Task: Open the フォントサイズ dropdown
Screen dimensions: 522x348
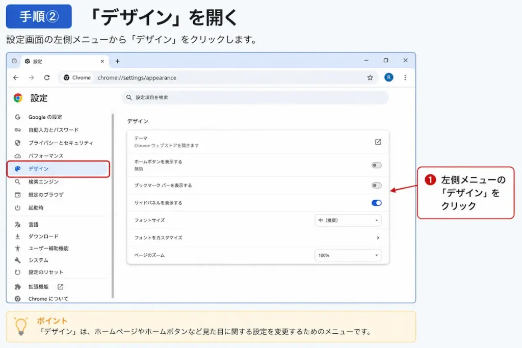Action: click(348, 220)
